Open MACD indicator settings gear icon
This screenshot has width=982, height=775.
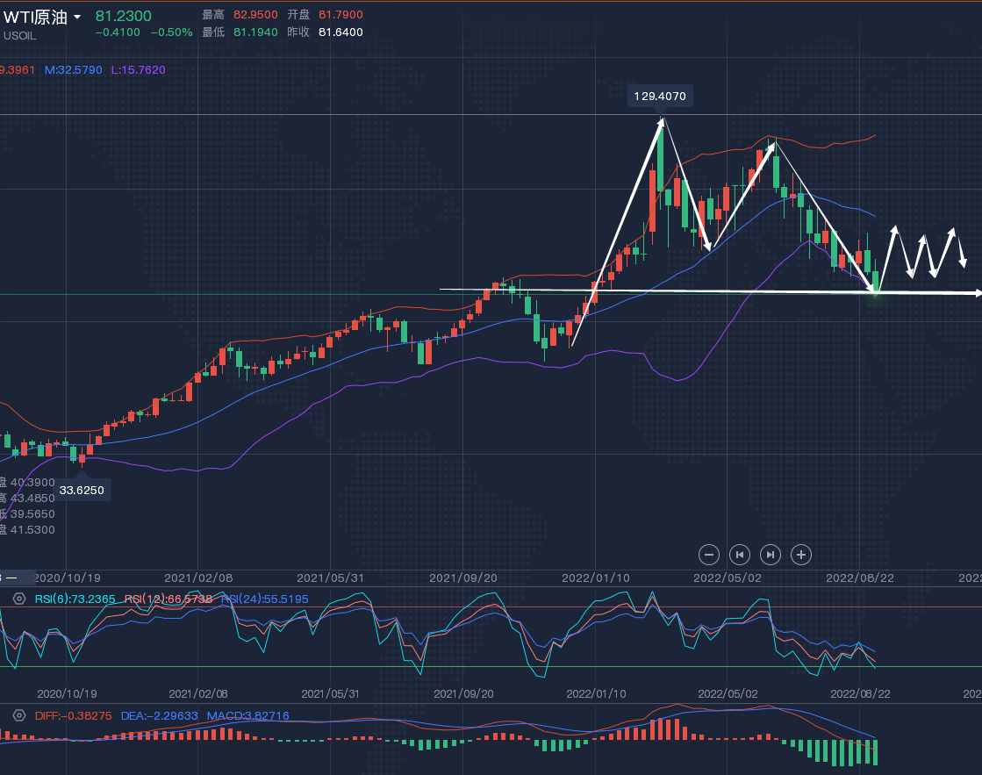click(x=19, y=715)
